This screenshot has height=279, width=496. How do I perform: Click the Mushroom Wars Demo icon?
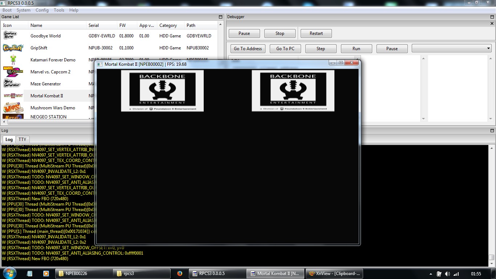pos(13,108)
